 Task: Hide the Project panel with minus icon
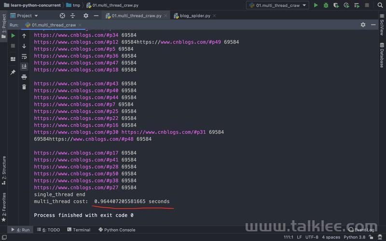[96, 16]
